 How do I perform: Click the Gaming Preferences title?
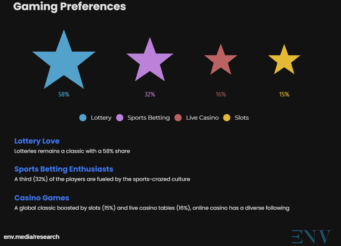69,7
